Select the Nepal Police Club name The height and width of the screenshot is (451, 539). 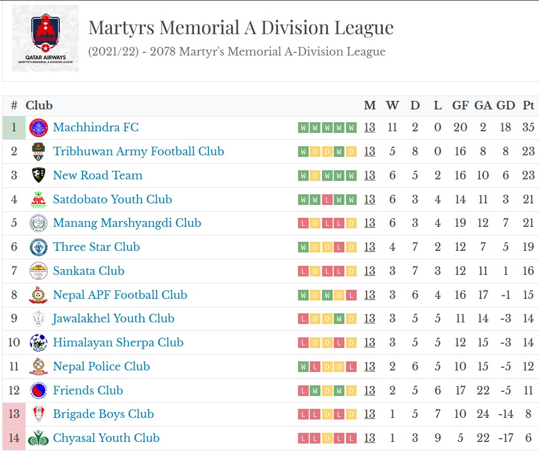pyautogui.click(x=101, y=367)
